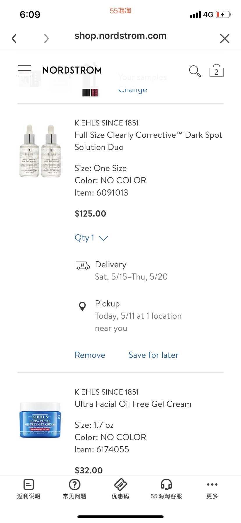
Task: Open the Nordstrom hamburger menu
Action: 24,70
